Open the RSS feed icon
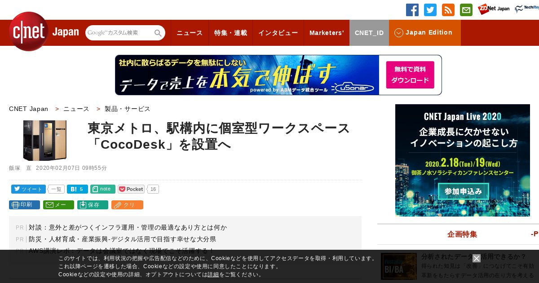 click(448, 10)
